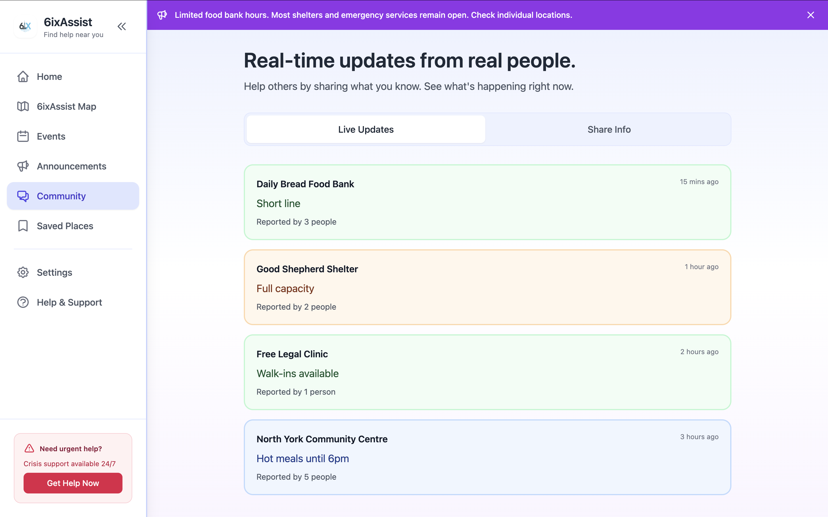The height and width of the screenshot is (517, 828).
Task: Click the 6ixAssist Map icon
Action: 23,106
